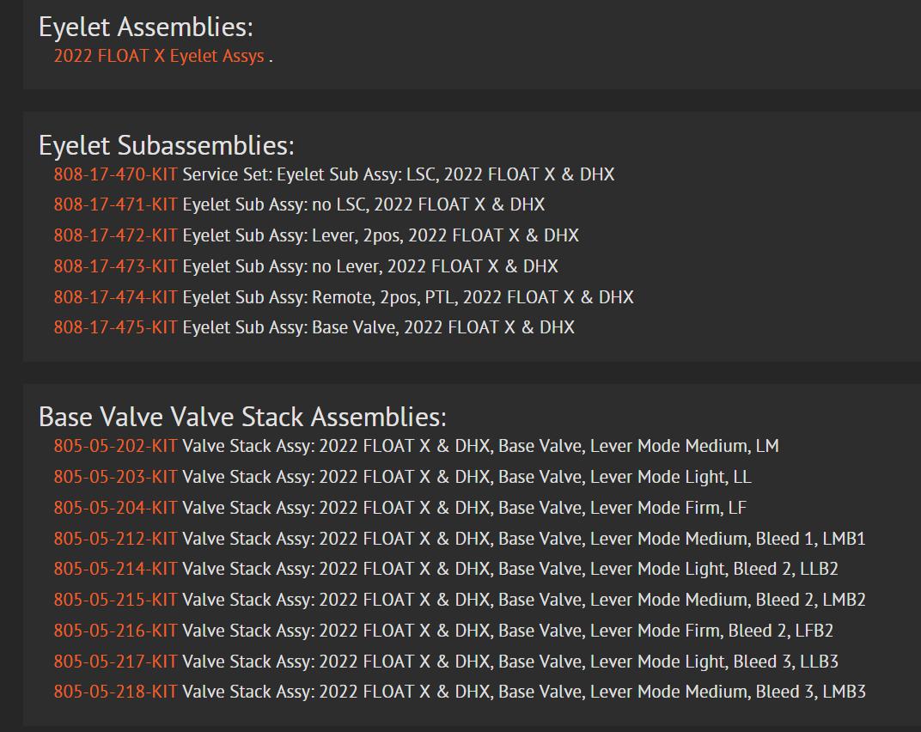This screenshot has width=921, height=732.
Task: Click 'Base Valve Valve Stack Assemblies:' heading
Action: [x=242, y=417]
